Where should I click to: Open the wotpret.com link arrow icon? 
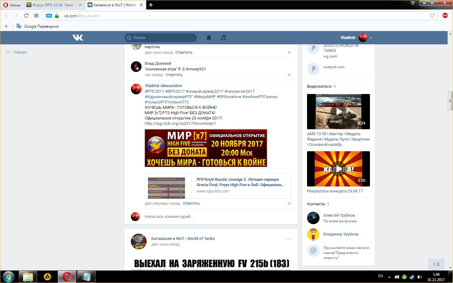pyautogui.click(x=313, y=69)
